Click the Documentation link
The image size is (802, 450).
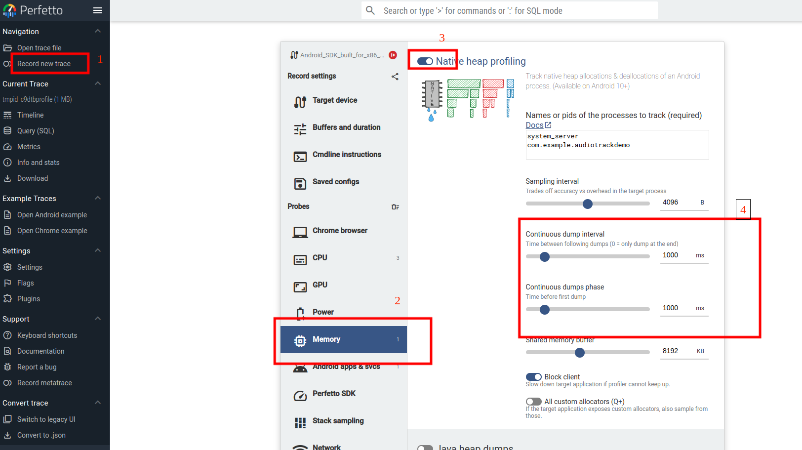click(x=40, y=351)
